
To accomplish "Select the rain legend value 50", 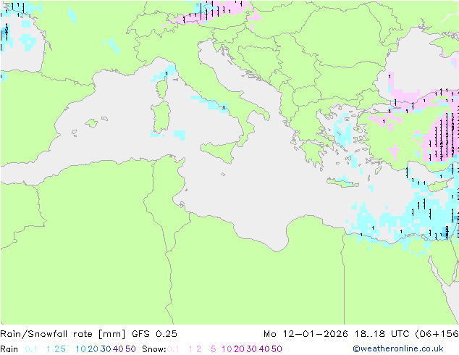I will [130, 349].
